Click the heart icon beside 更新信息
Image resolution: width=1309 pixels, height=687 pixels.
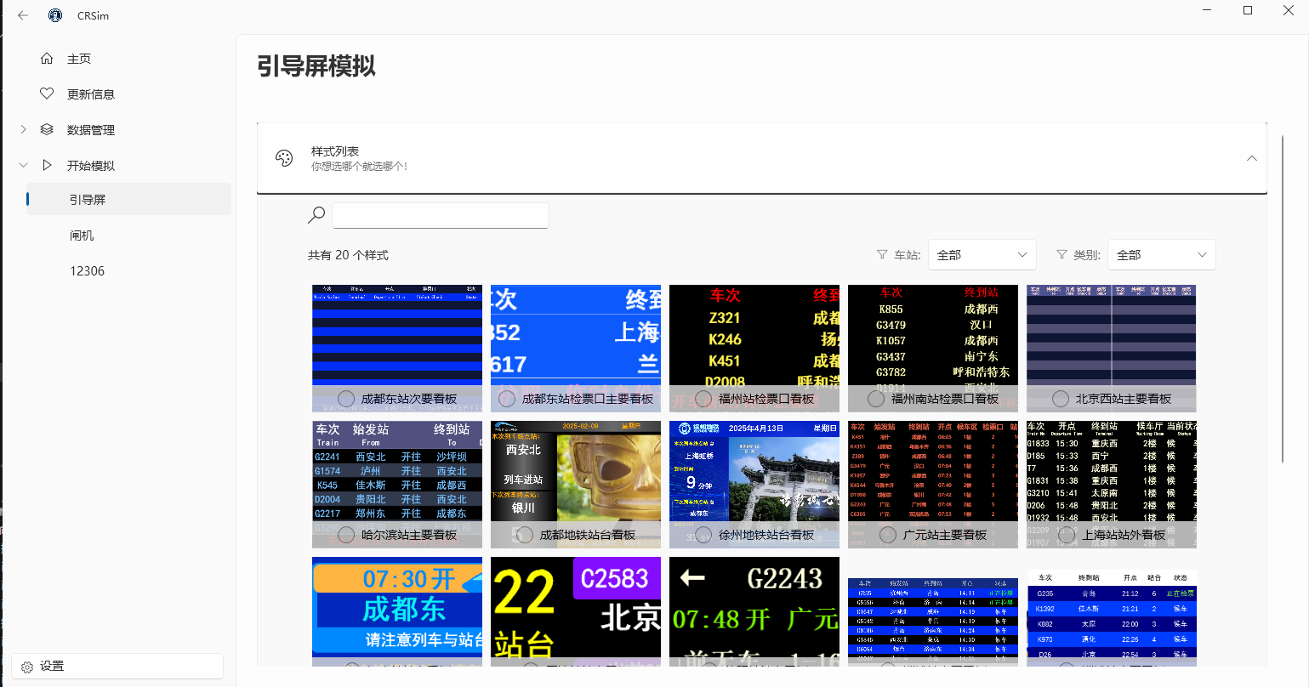coord(48,94)
